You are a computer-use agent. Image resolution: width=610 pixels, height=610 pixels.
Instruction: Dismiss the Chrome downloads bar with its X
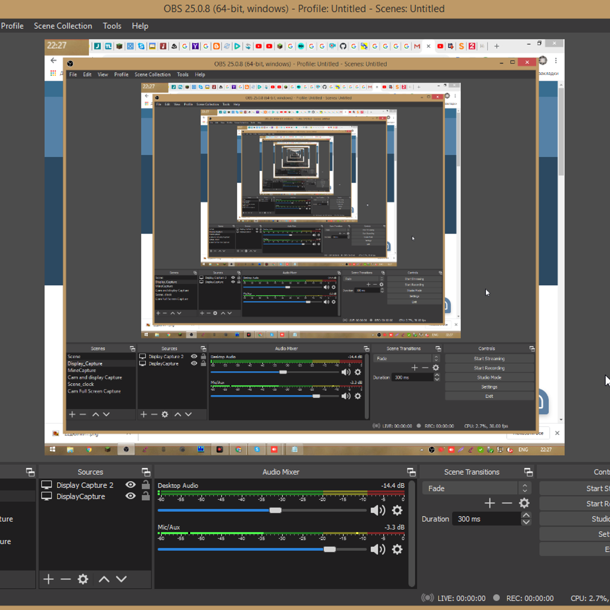click(x=557, y=433)
